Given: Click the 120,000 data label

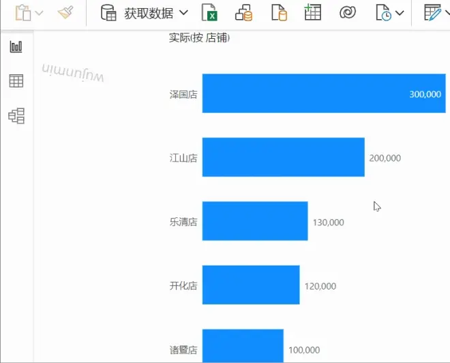Looking at the screenshot, I should point(320,286).
